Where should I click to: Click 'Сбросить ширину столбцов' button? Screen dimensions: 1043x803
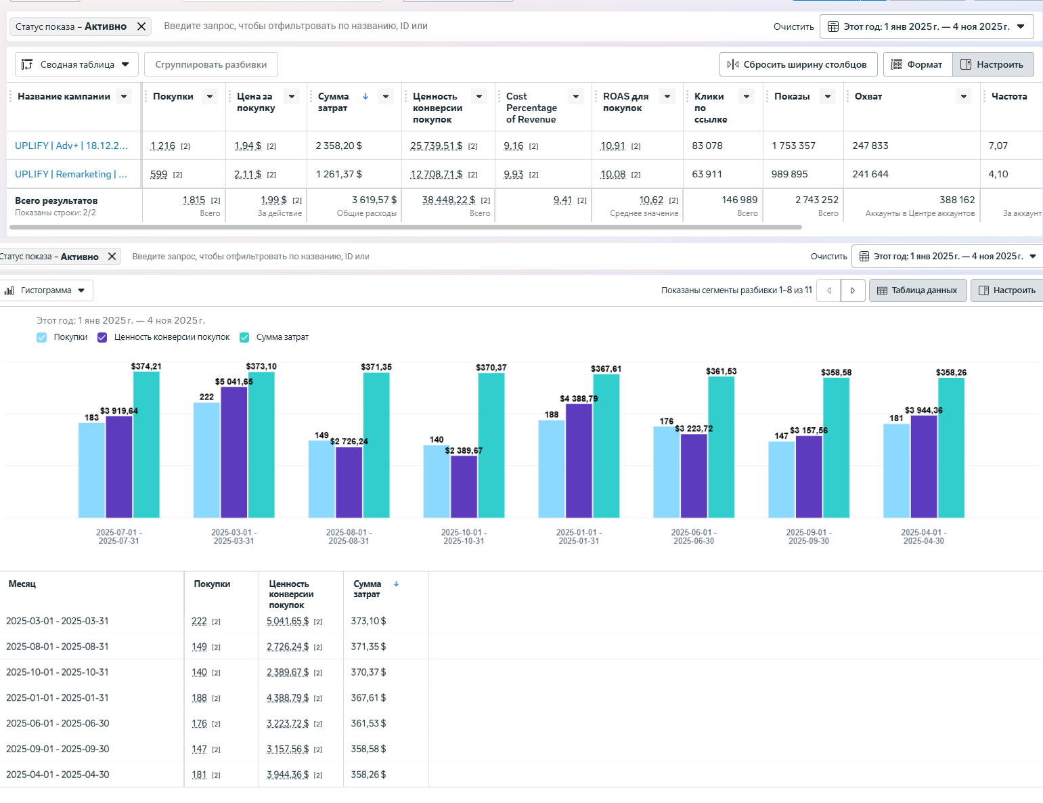click(798, 64)
